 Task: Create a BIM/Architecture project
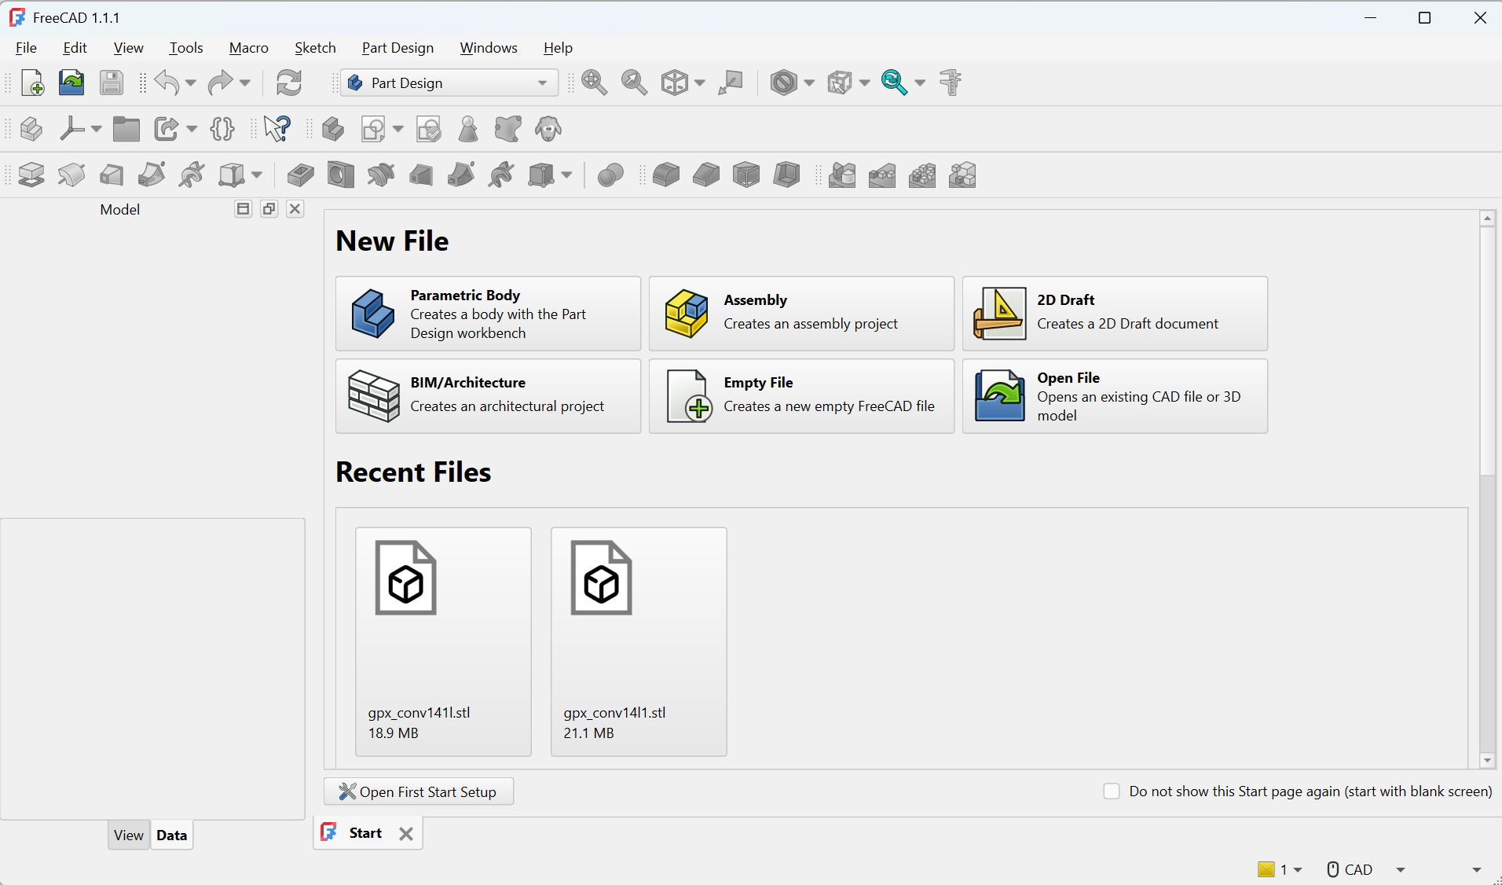tap(488, 396)
